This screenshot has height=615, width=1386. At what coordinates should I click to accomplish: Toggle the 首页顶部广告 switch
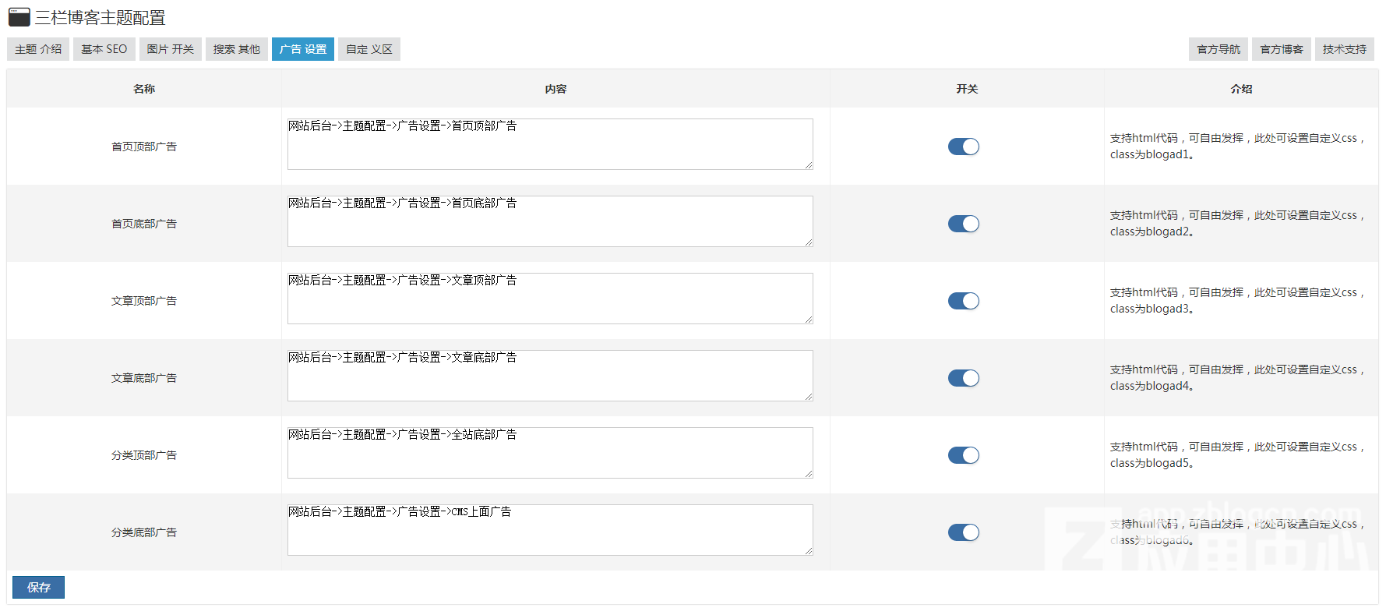[x=963, y=147]
